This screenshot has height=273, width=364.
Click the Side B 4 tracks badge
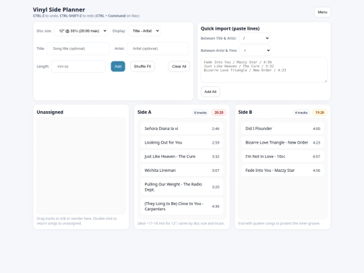301,113
